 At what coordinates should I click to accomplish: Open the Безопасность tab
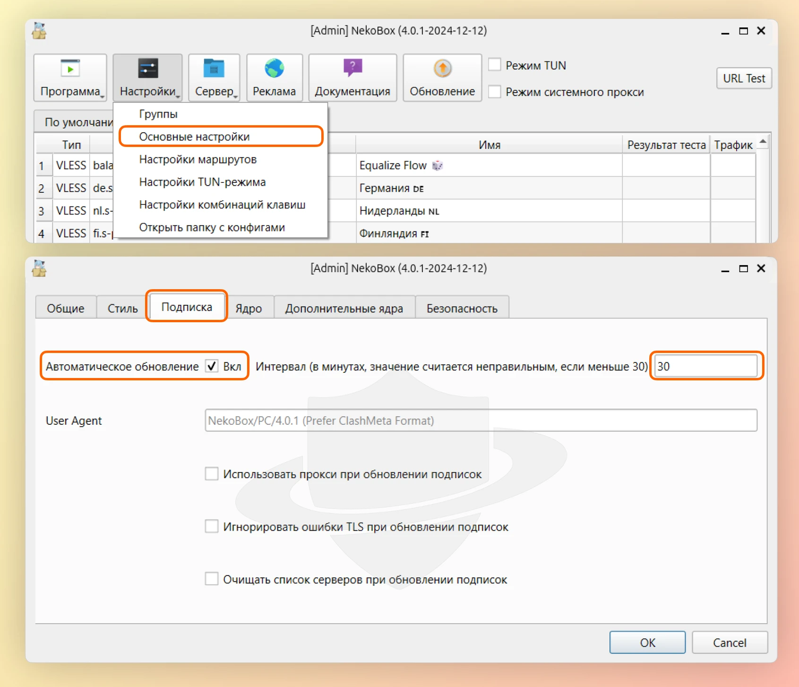(x=462, y=309)
